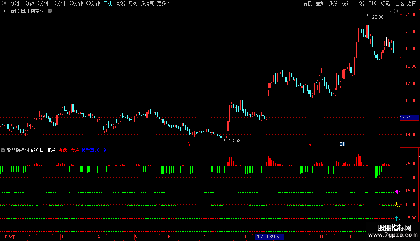Screen dimensions: 420x241
Task: Click the 叠加 overlay button
Action: (x=320, y=3)
